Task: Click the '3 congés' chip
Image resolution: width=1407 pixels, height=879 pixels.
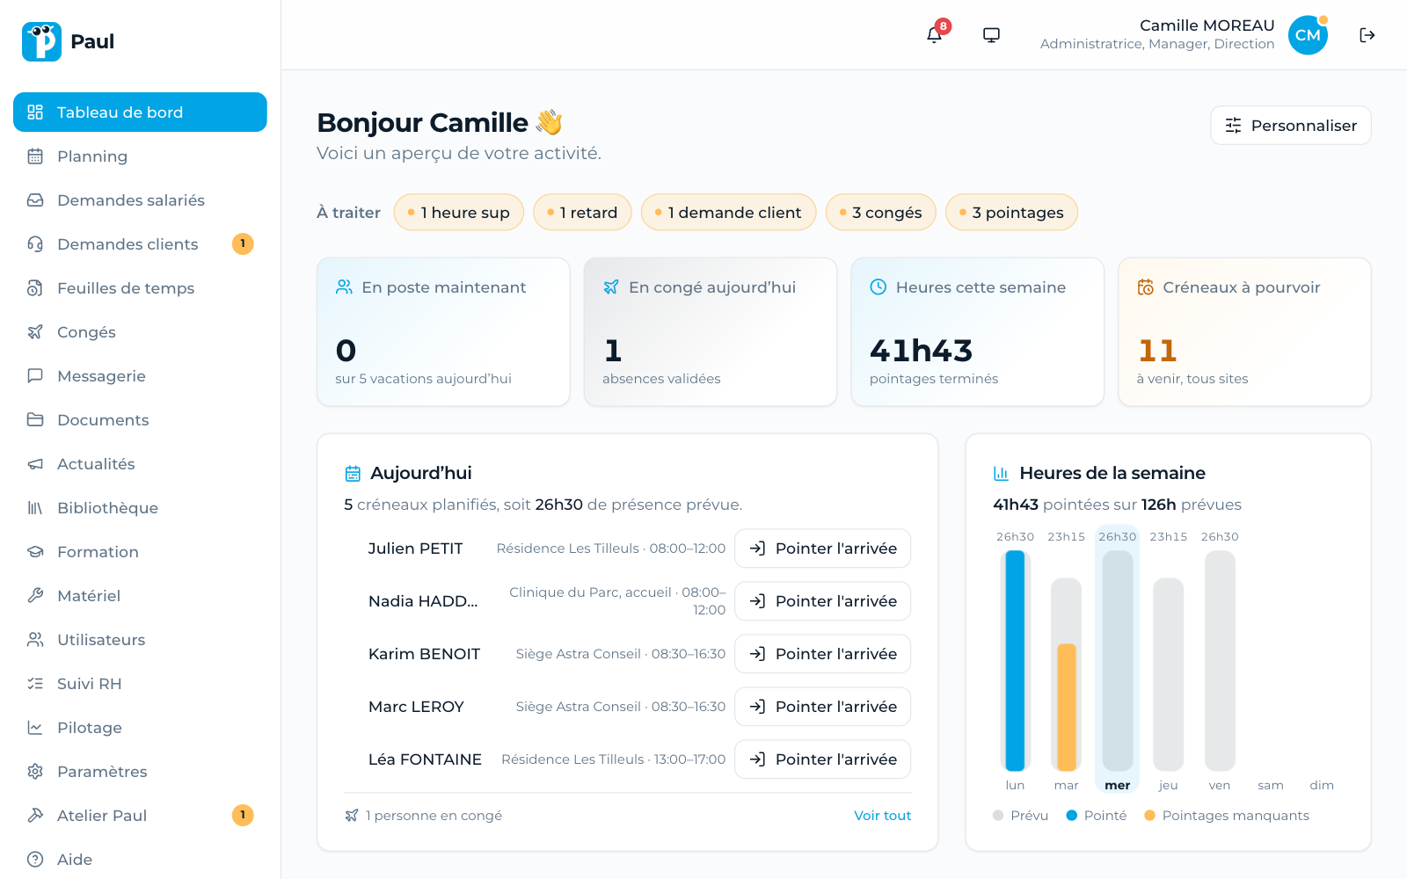Action: pos(881,213)
